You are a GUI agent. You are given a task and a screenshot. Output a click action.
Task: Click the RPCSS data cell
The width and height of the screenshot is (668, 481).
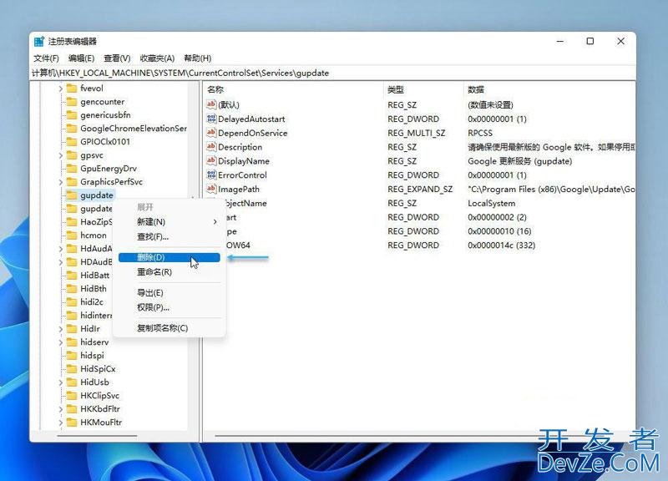480,133
